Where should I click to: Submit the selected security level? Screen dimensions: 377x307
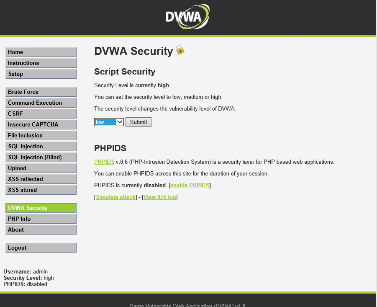[138, 122]
